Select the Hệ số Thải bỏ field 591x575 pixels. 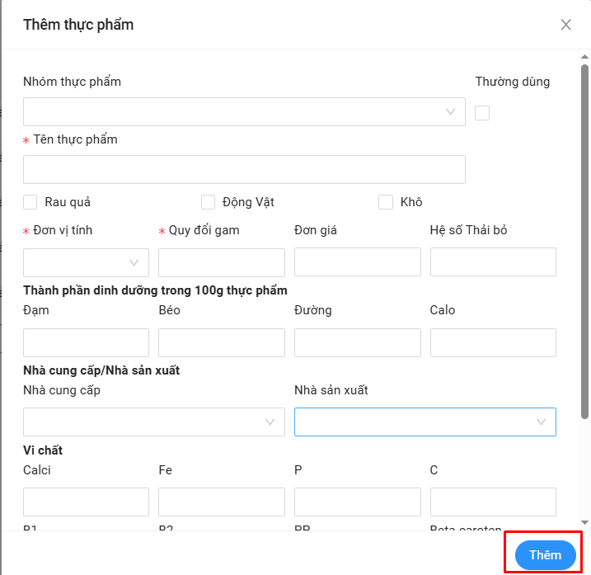click(x=493, y=262)
